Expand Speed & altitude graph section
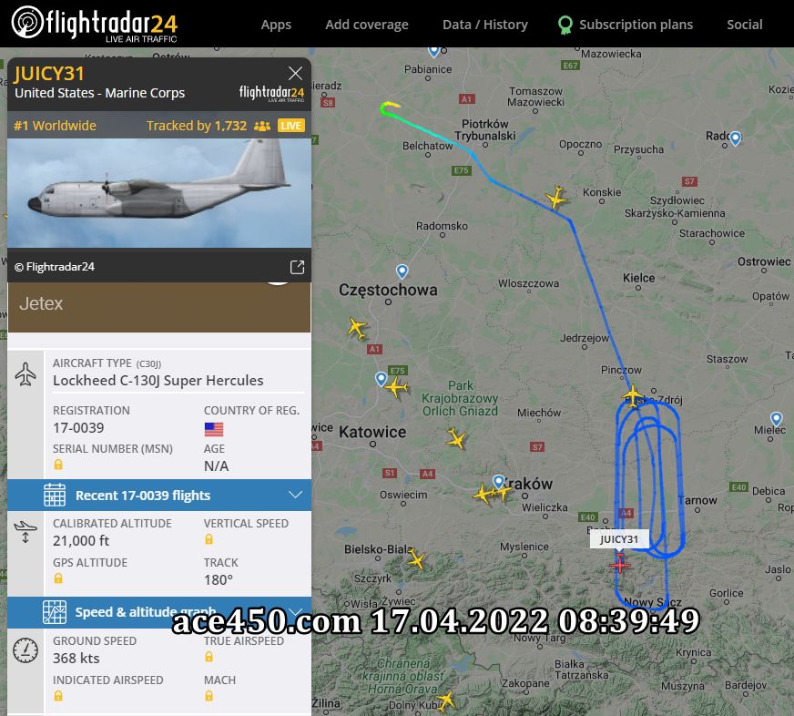The image size is (794, 716). (159, 612)
